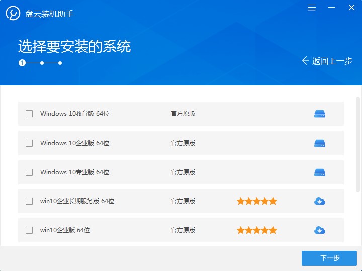Select the text Windows 10教育版 64位
This screenshot has height=271, width=362.
[74, 114]
